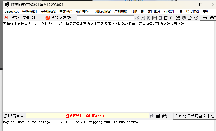Copy decryption result using bottom copy icon

tap(158, 116)
